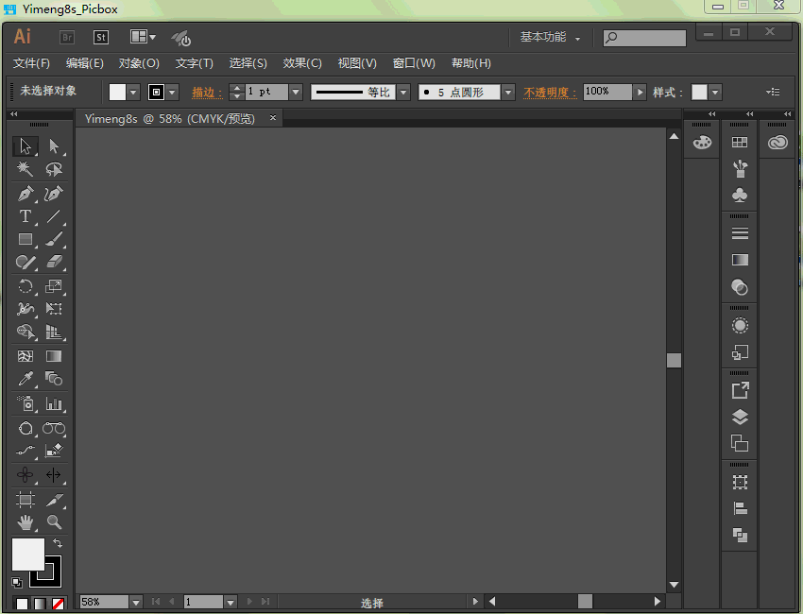
Task: Swap fill and stroke colors
Action: pos(58,543)
